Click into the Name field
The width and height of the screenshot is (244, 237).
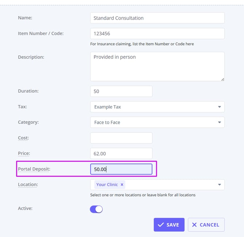(x=157, y=18)
